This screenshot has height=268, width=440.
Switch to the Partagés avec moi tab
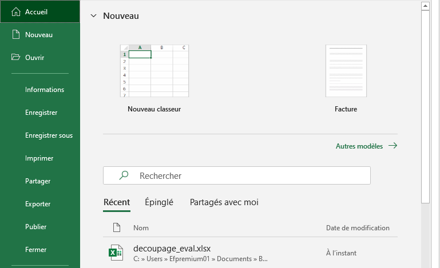[224, 202]
